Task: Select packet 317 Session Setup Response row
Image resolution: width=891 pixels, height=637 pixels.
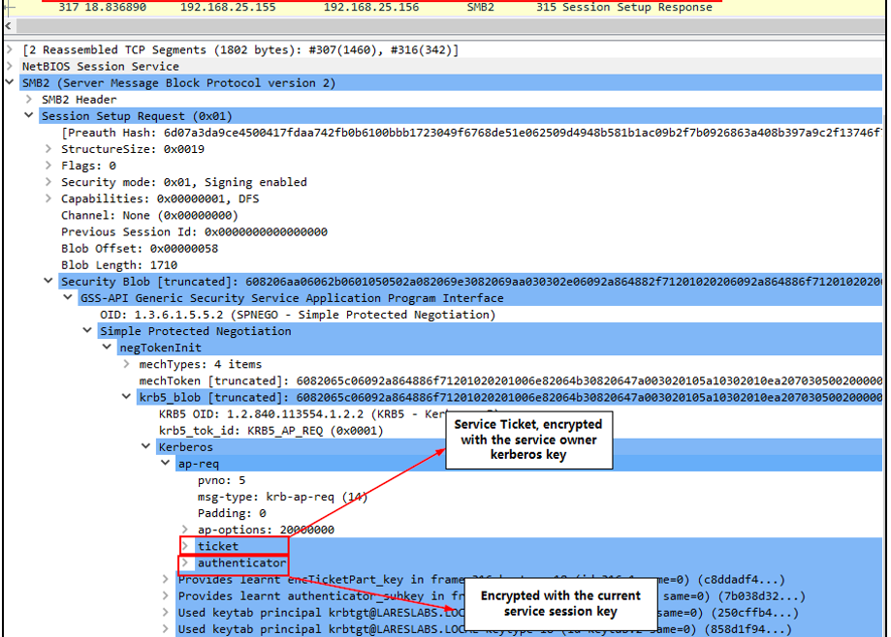Action: pos(443,8)
